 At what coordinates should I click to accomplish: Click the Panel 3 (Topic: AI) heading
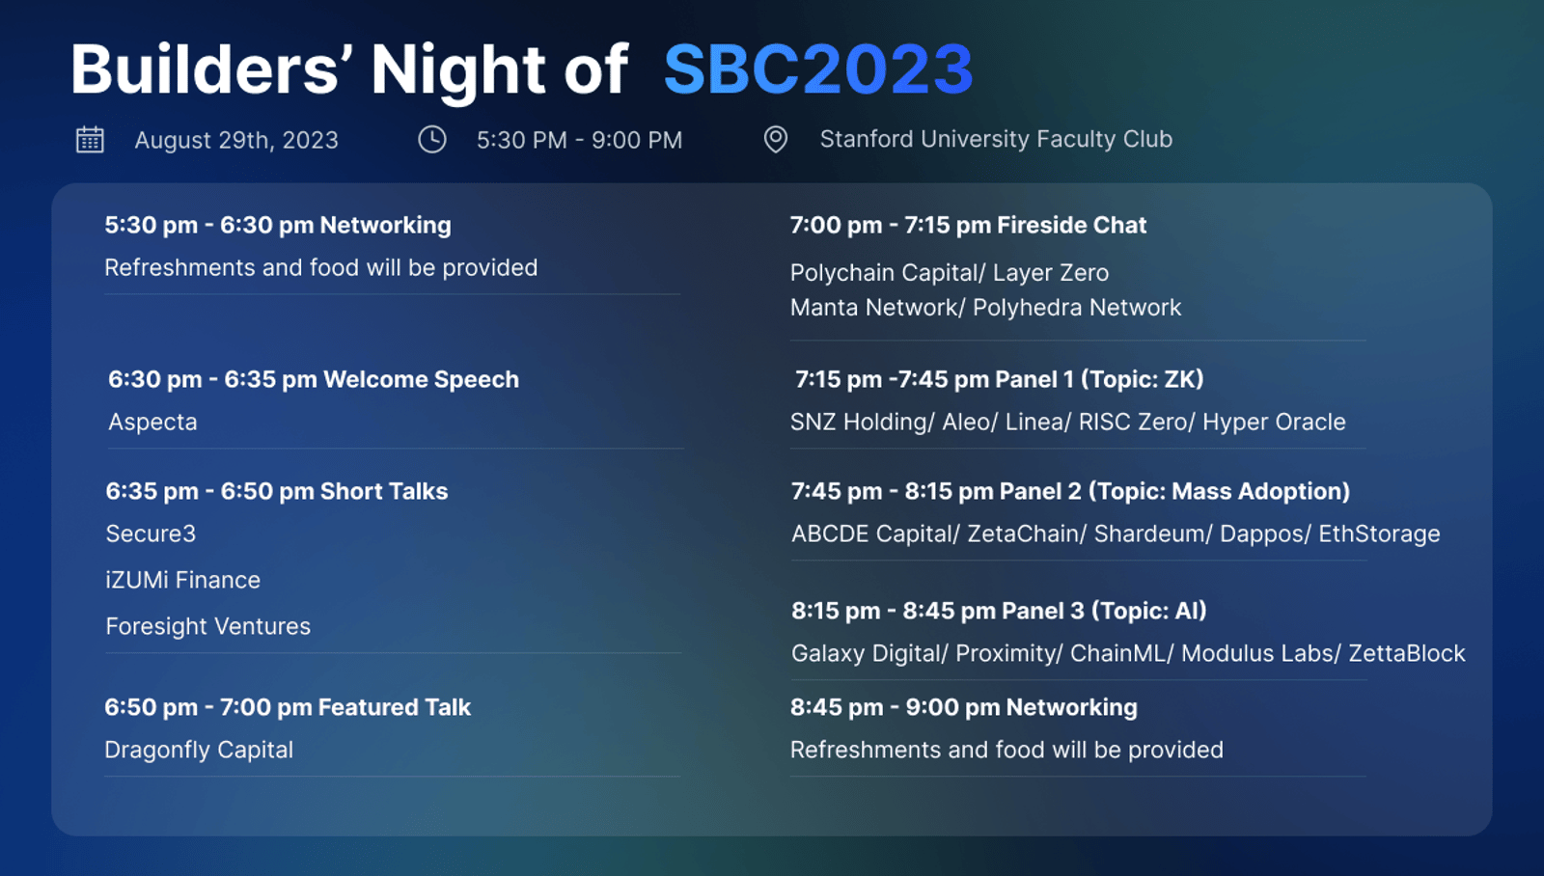(999, 611)
